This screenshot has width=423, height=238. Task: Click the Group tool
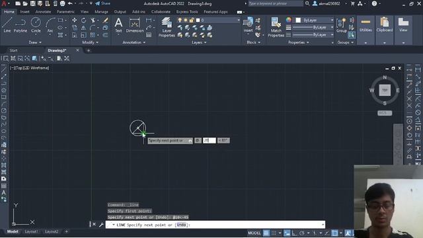click(x=342, y=25)
